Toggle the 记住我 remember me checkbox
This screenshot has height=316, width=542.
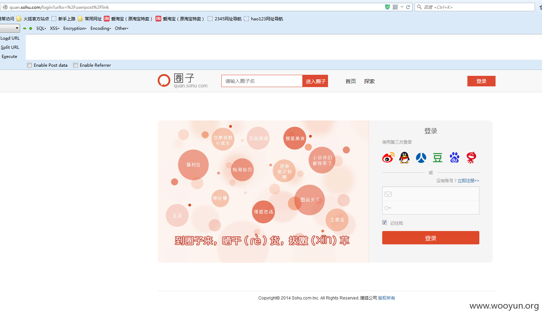[x=385, y=223]
